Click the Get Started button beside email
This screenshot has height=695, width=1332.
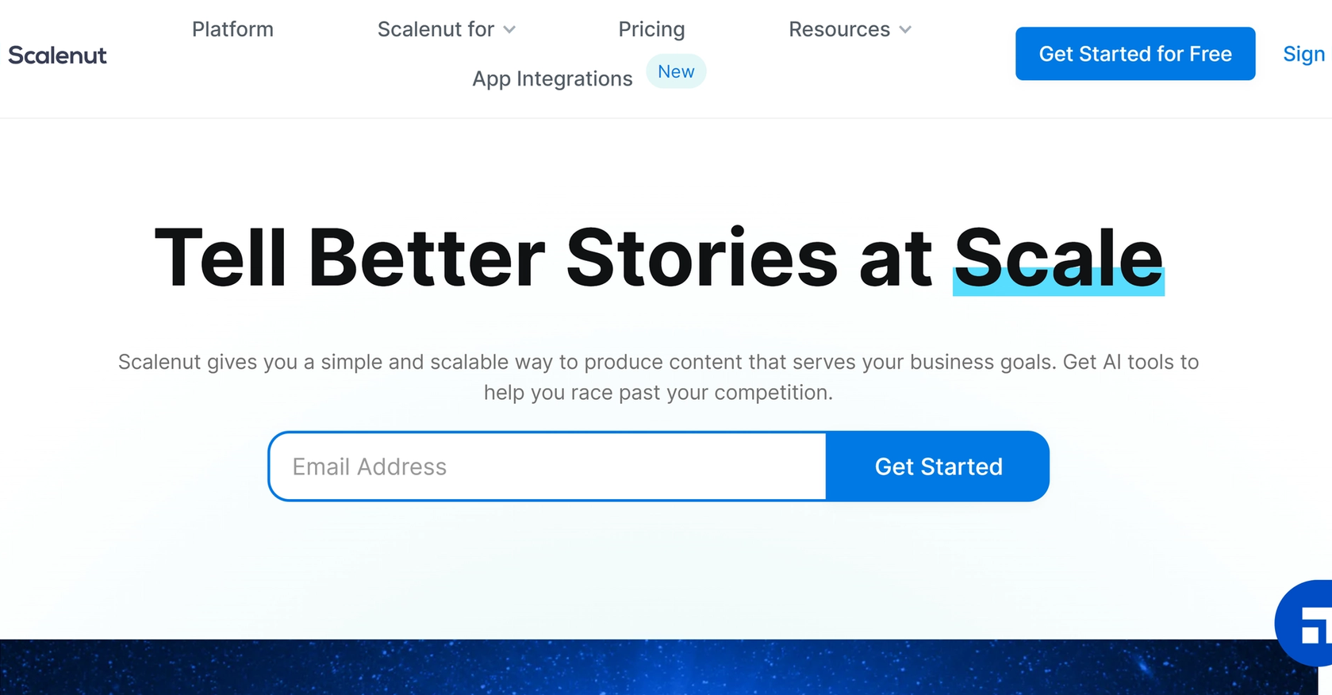click(x=938, y=467)
